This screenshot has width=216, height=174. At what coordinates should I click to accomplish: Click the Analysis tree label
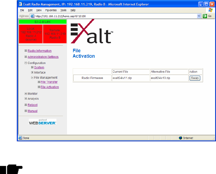[x=33, y=99]
